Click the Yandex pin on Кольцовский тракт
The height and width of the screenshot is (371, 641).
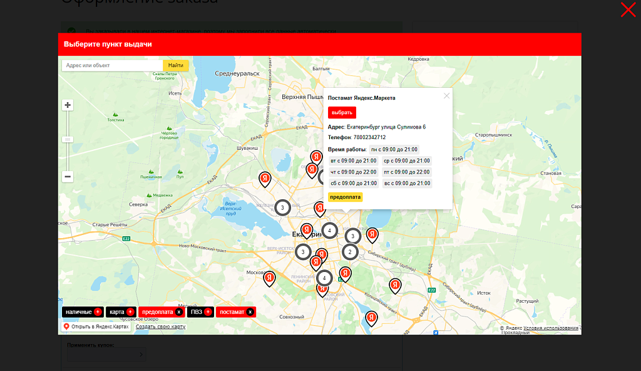point(395,285)
